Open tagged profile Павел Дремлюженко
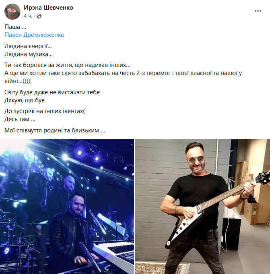The width and height of the screenshot is (270, 274). point(34,35)
